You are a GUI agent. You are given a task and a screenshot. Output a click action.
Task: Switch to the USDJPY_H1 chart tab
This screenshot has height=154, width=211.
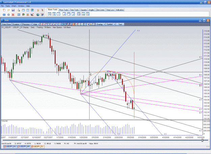(11, 147)
